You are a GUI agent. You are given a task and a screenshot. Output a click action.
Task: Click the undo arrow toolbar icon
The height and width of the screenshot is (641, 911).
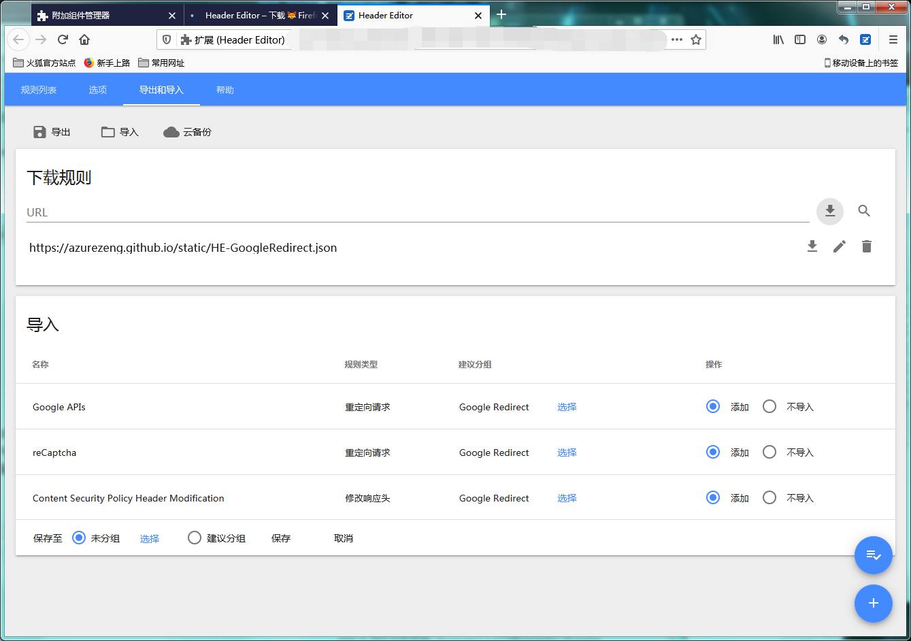[x=844, y=39]
